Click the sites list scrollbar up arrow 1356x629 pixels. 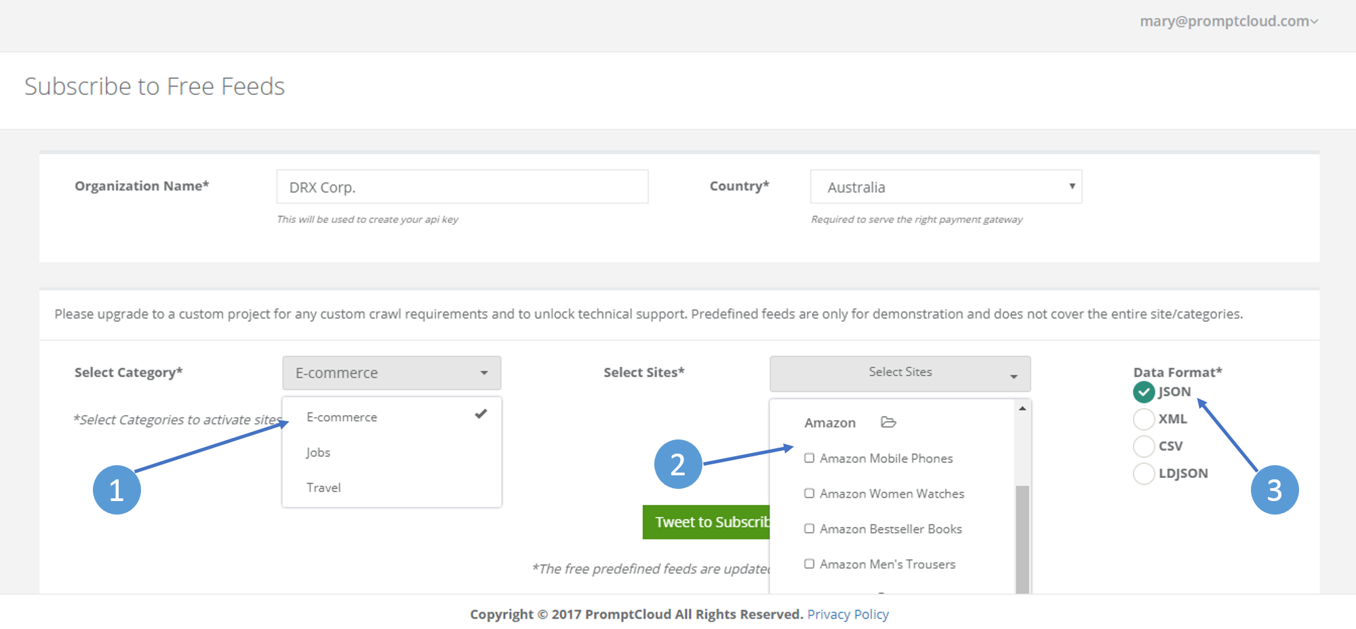1022,408
